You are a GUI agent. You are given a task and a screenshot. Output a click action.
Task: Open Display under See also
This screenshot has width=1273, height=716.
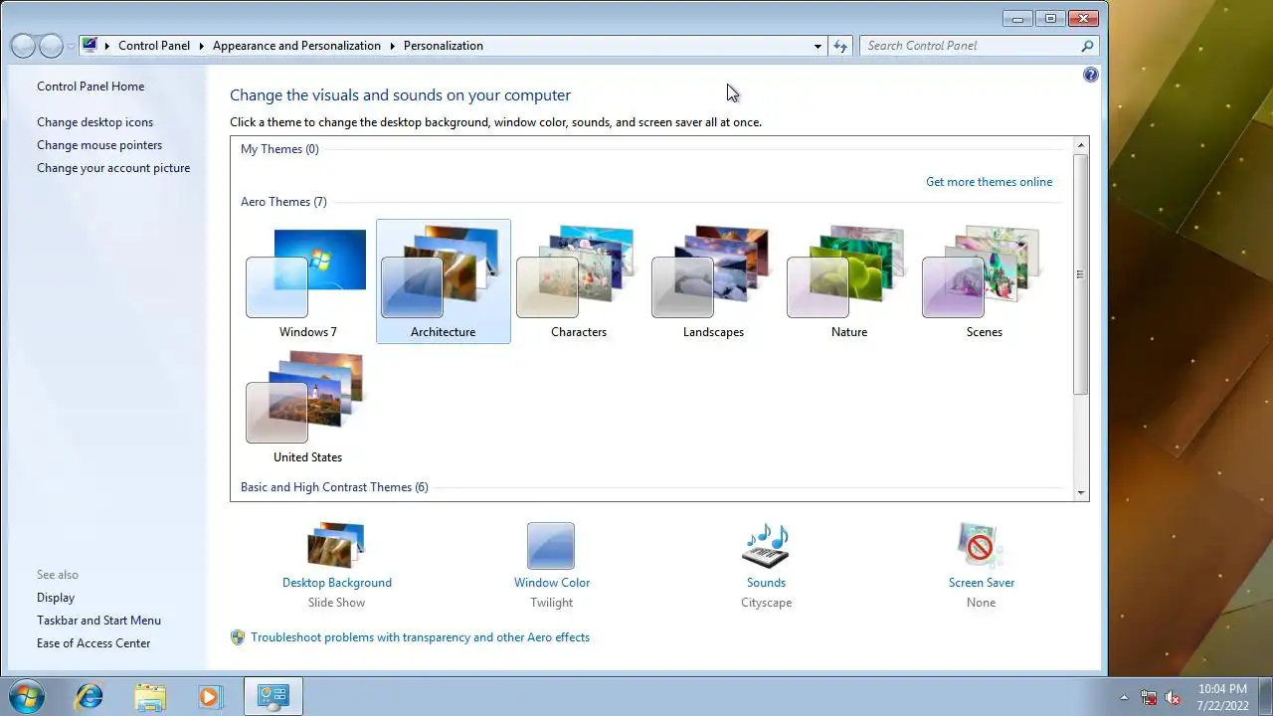point(56,598)
